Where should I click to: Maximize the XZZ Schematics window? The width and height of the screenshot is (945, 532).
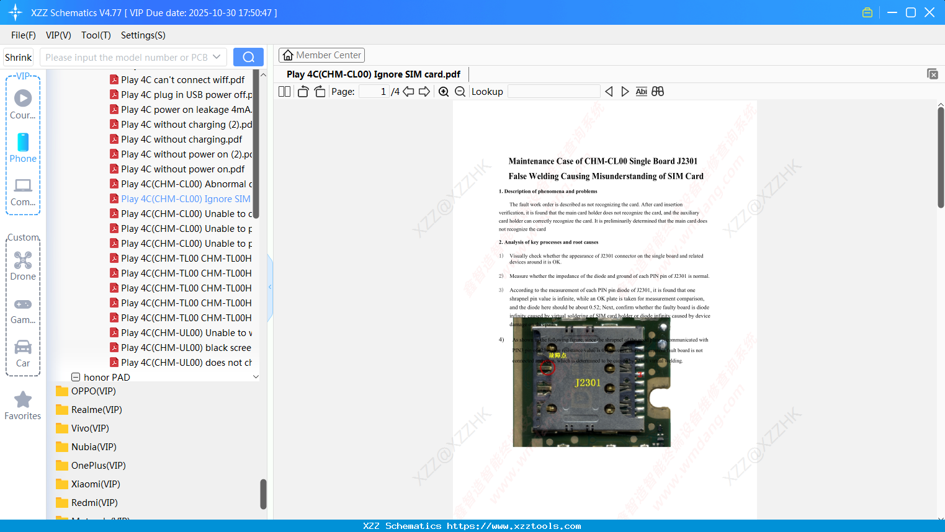(x=911, y=12)
